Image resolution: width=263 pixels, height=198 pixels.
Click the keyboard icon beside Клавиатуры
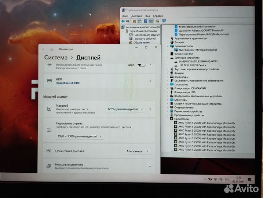coord(172,77)
